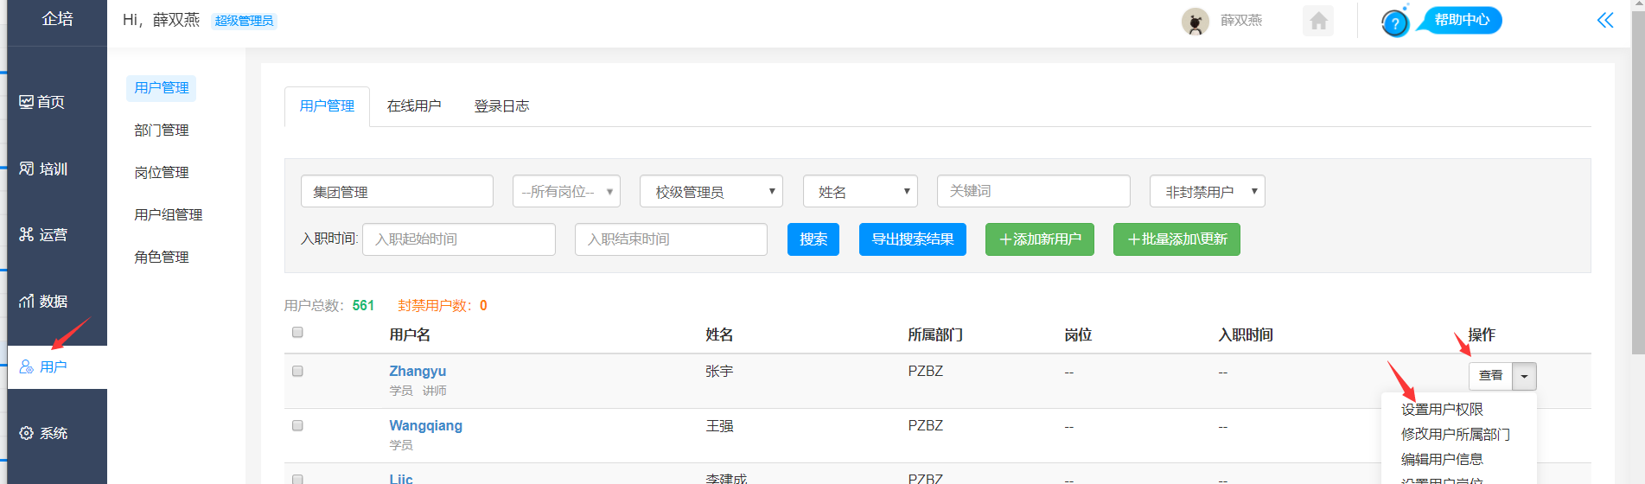The width and height of the screenshot is (1645, 484).
Task: Open 部门管理 in the submenu
Action: pos(162,131)
